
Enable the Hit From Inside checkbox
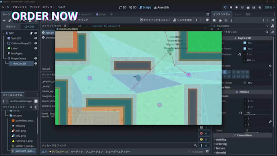(x=245, y=83)
